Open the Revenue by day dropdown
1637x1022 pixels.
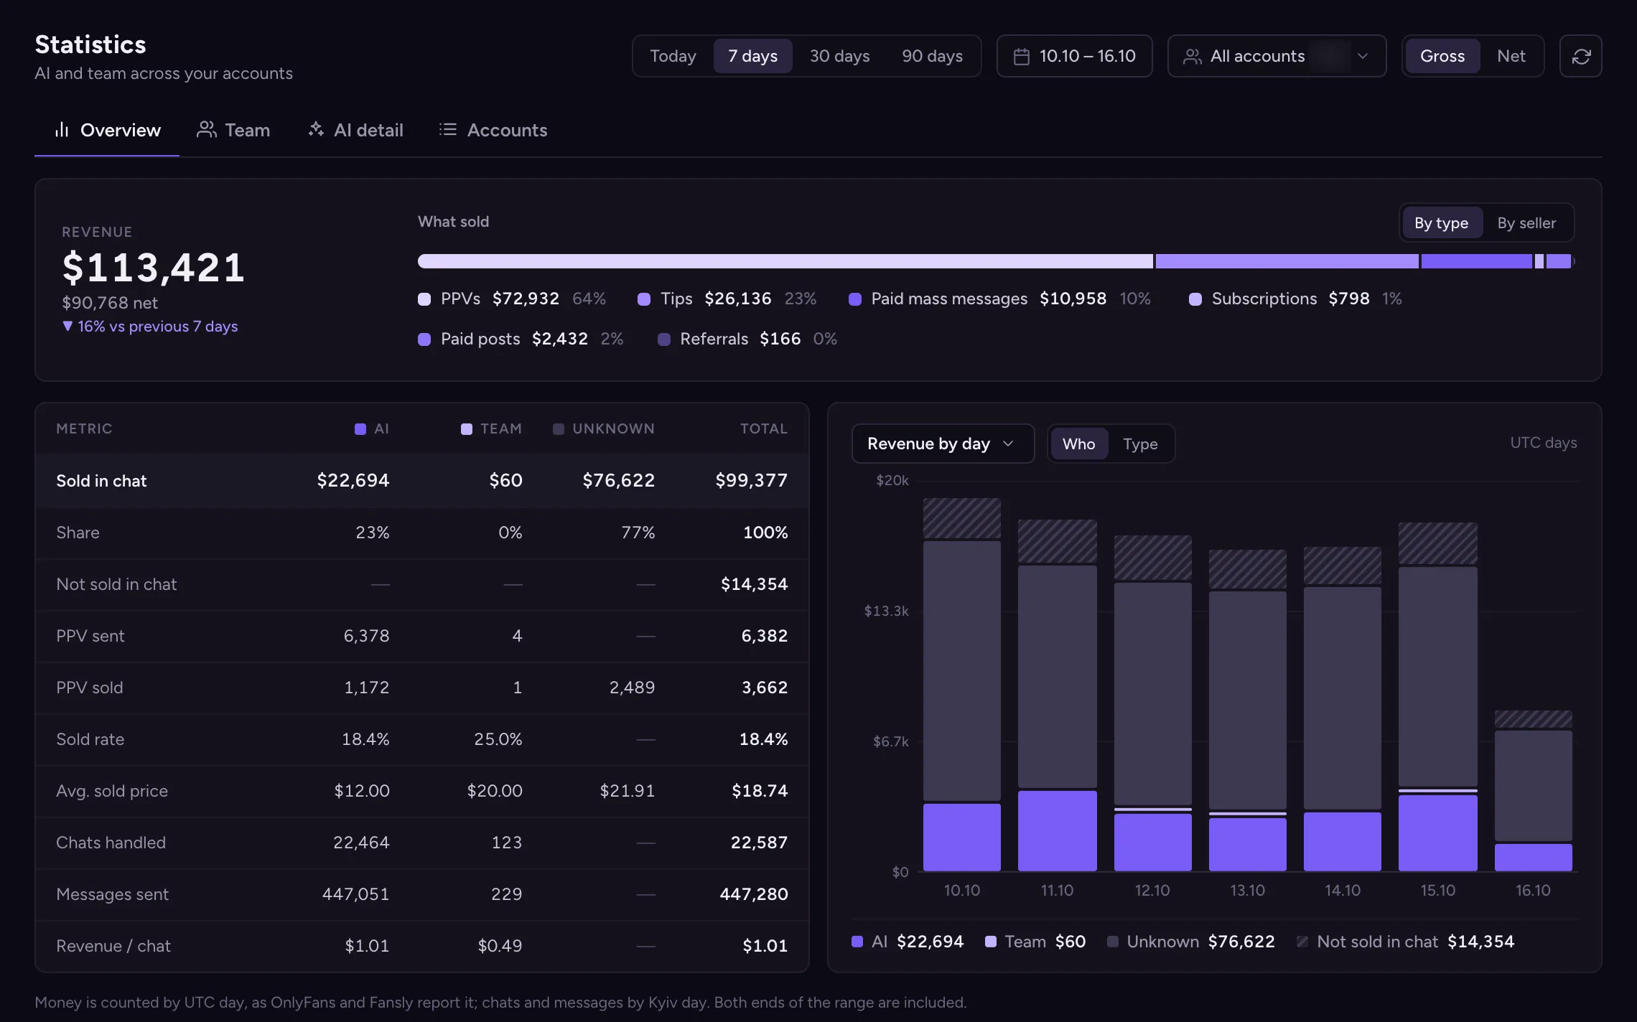(943, 444)
